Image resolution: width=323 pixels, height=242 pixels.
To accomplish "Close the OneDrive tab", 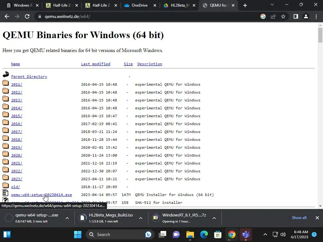I will 155,5.
